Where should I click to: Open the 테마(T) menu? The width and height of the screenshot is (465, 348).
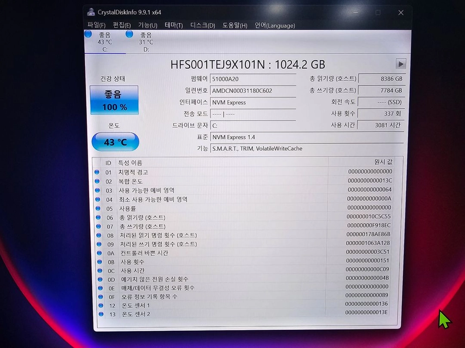pos(174,25)
